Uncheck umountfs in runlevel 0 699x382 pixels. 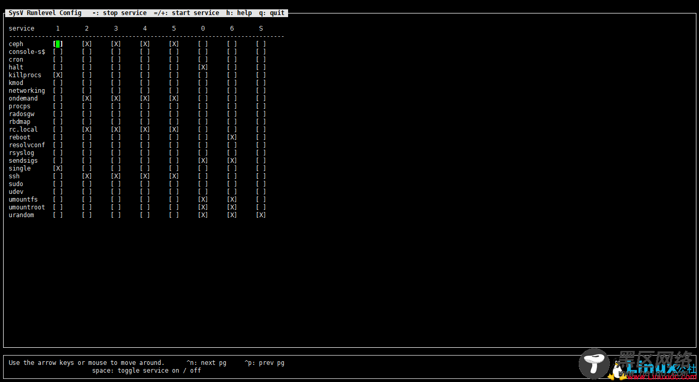[x=203, y=200]
